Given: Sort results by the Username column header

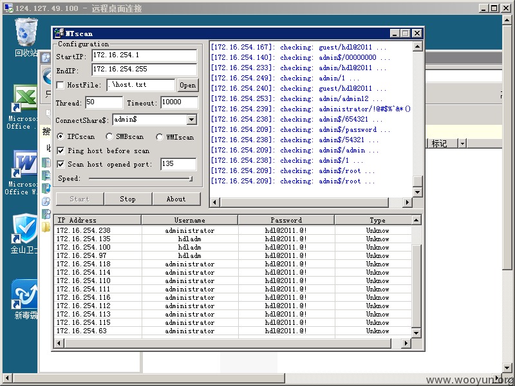Looking at the screenshot, I should tap(189, 220).
